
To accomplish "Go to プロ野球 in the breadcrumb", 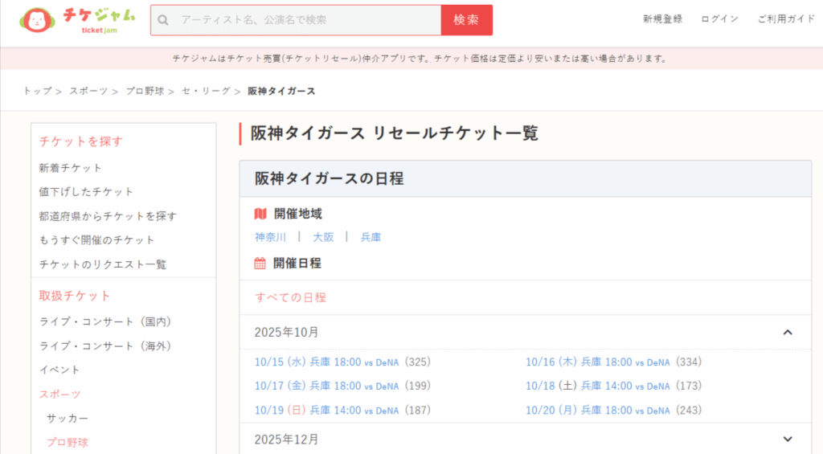I will (x=145, y=91).
